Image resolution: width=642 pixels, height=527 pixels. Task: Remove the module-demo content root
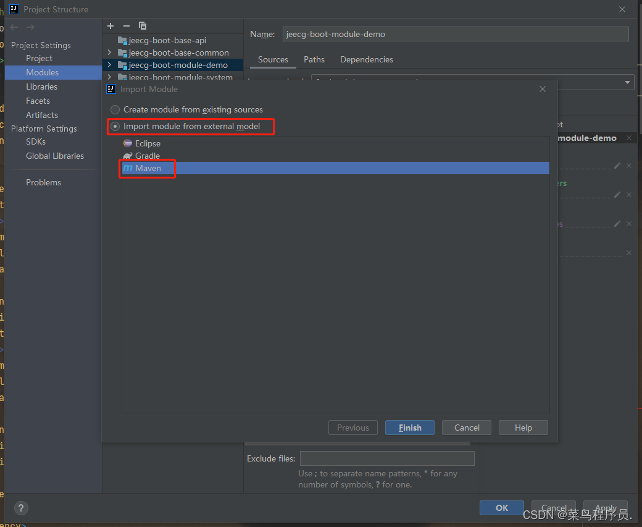pos(629,138)
